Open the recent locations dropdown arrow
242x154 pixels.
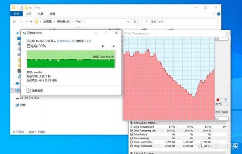[26, 22]
